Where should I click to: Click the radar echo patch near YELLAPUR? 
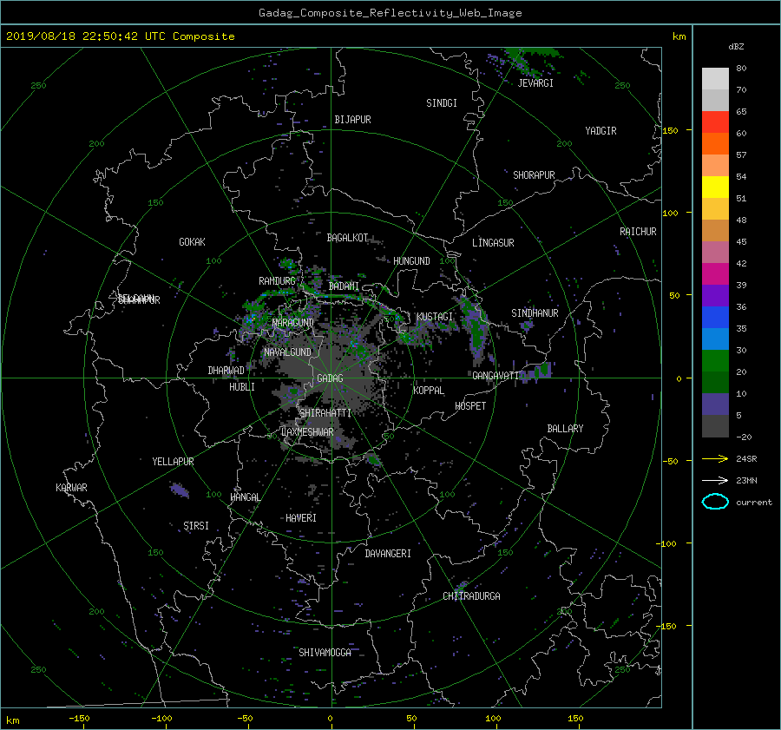[x=180, y=490]
